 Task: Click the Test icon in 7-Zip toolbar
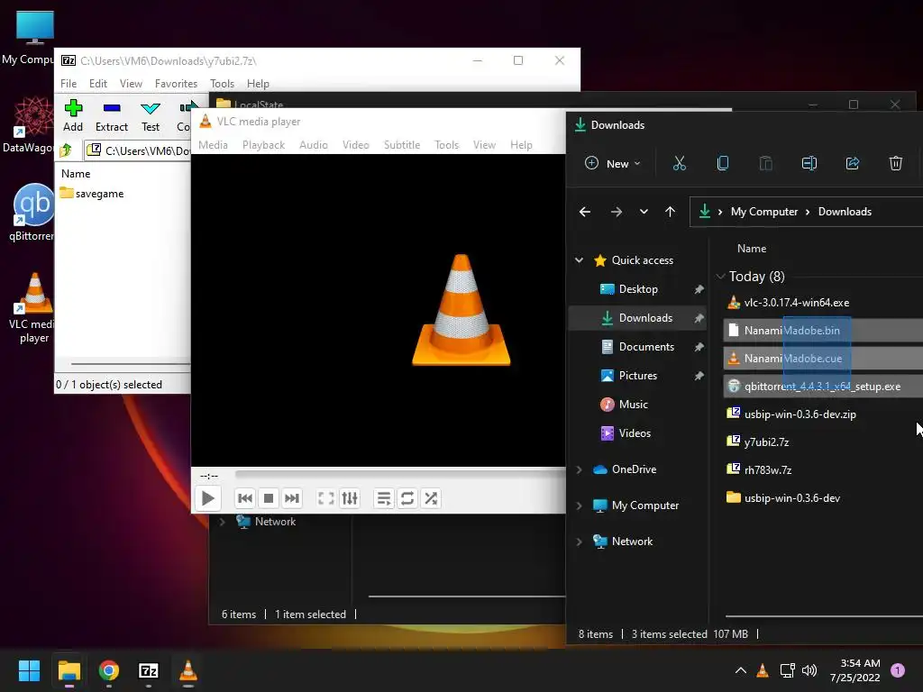151,115
